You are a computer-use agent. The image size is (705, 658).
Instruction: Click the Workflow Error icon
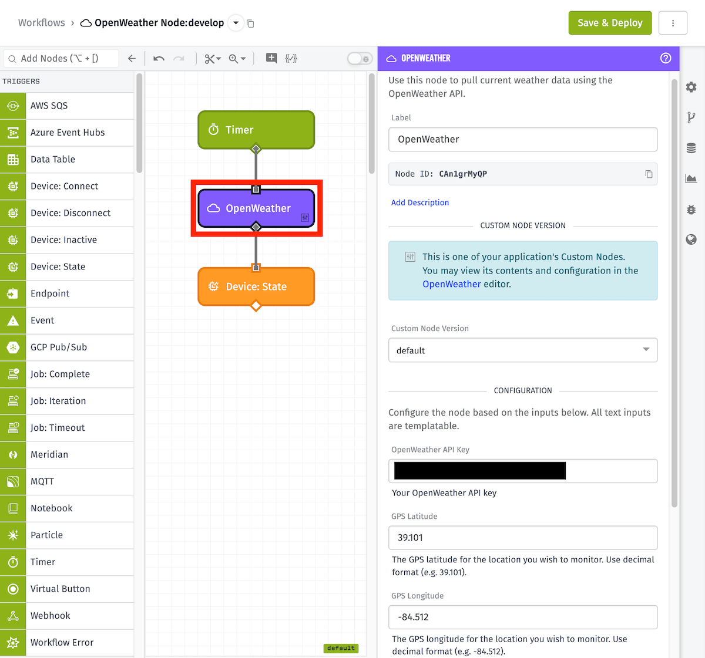13,643
